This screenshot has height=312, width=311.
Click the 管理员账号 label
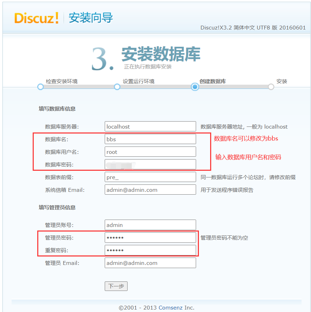pos(59,225)
